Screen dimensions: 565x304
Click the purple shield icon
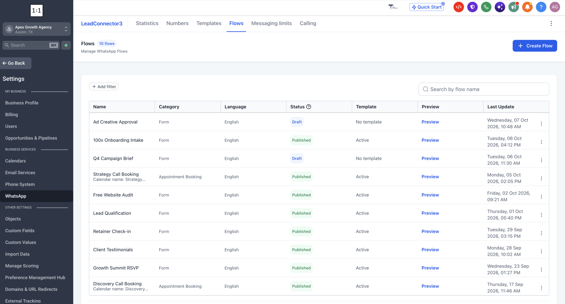click(472, 7)
